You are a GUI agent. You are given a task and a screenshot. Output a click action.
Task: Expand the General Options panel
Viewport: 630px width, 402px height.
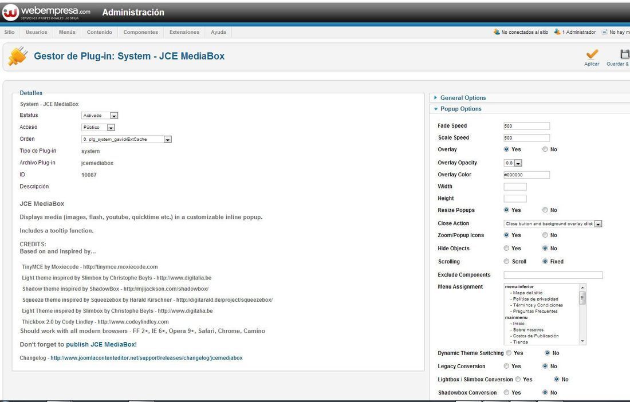(463, 97)
